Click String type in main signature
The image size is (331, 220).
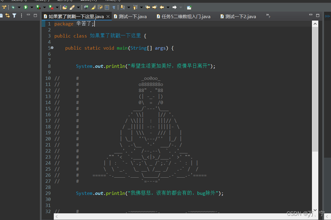139,48
